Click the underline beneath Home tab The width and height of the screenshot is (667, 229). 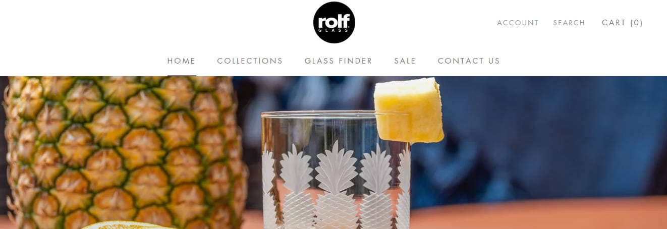coord(182,76)
